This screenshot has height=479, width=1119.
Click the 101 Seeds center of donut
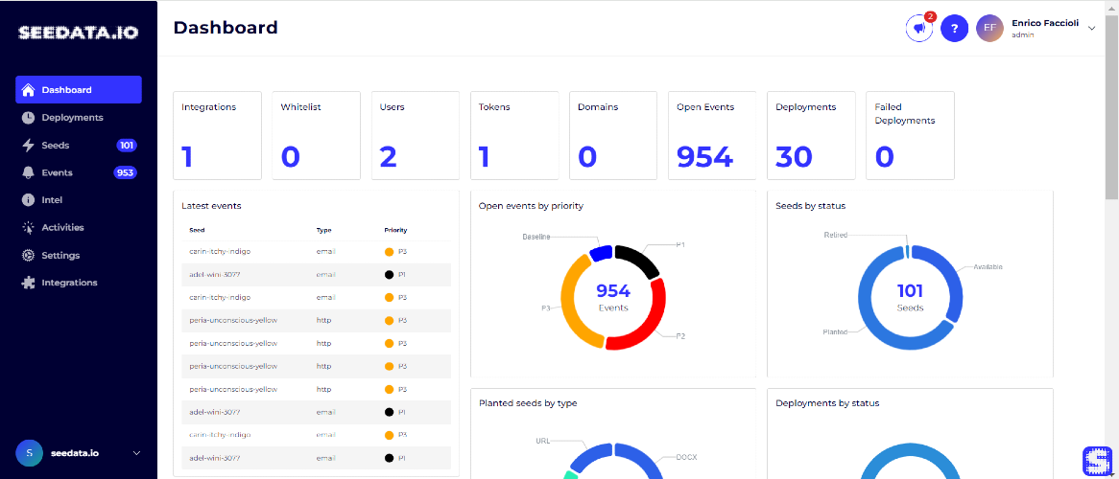[910, 297]
